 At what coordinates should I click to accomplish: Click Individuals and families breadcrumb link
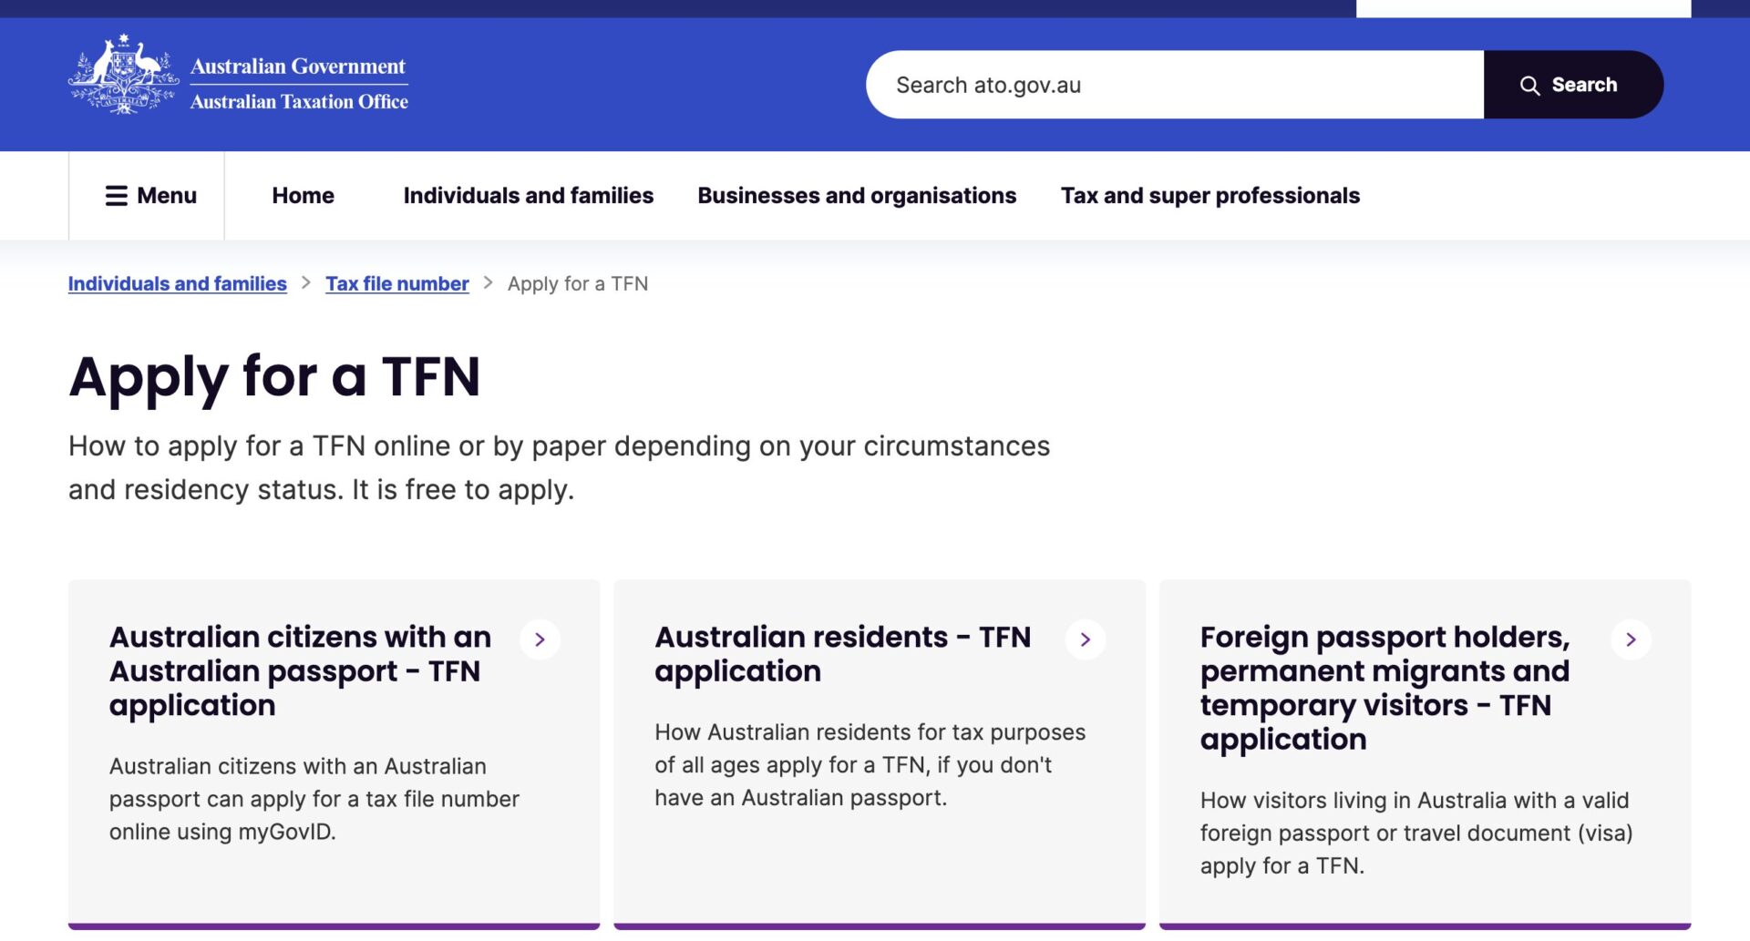pyautogui.click(x=177, y=284)
